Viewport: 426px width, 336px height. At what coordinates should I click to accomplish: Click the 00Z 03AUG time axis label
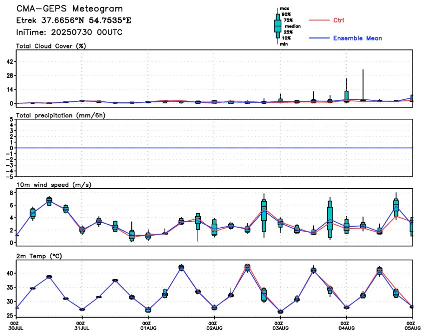click(280, 326)
